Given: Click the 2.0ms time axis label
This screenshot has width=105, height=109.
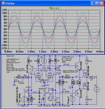Looking at the screenshot, I should click(54, 52).
